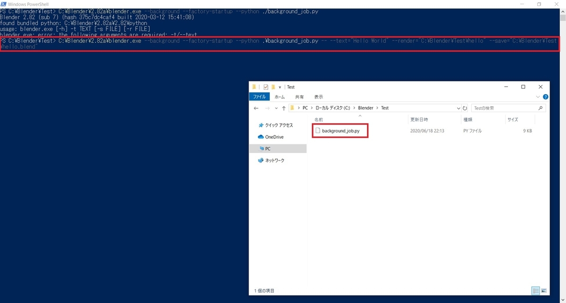Screen dimensions: 566x303
Task: Click the PC breadcrumb in the address bar
Action: click(x=305, y=108)
